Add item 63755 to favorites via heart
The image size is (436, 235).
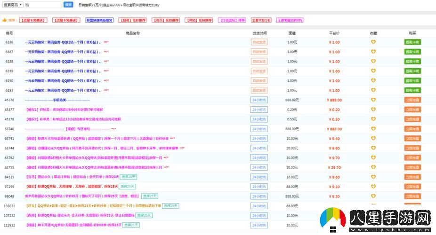[x=373, y=167]
